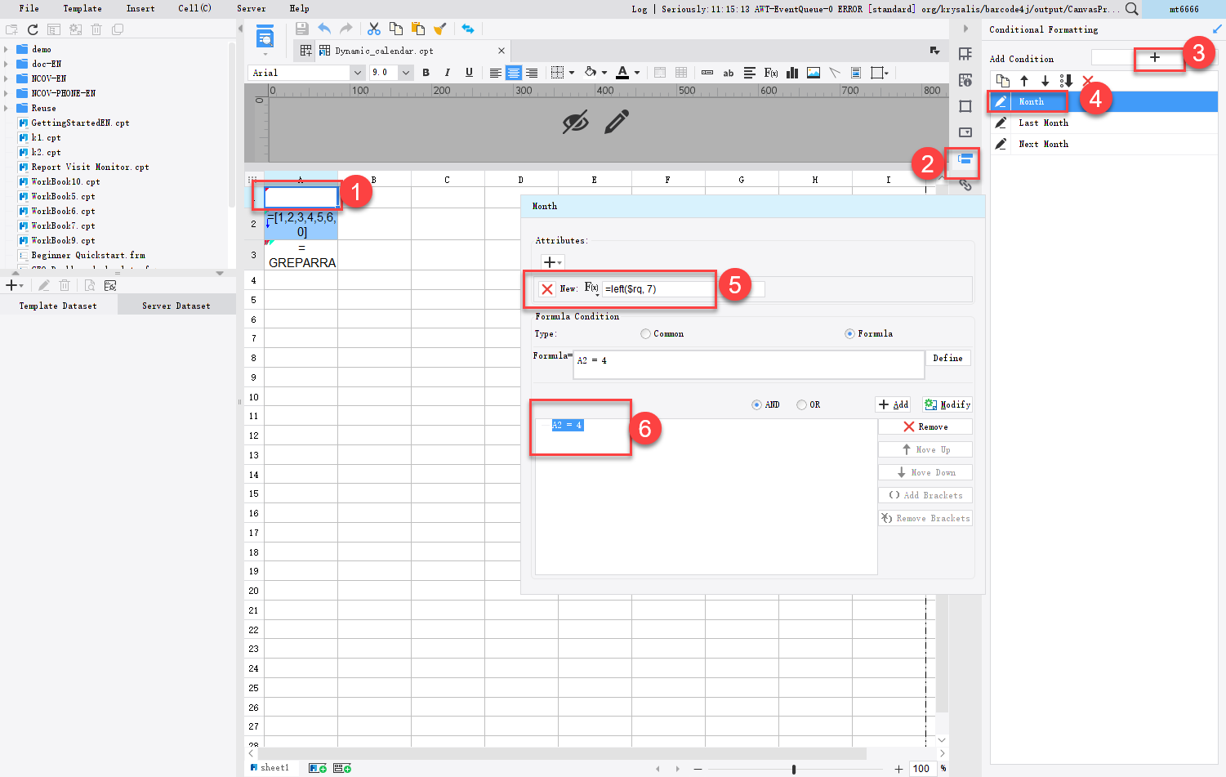1226x777 pixels.
Task: Expand the demo folder
Action: point(7,50)
